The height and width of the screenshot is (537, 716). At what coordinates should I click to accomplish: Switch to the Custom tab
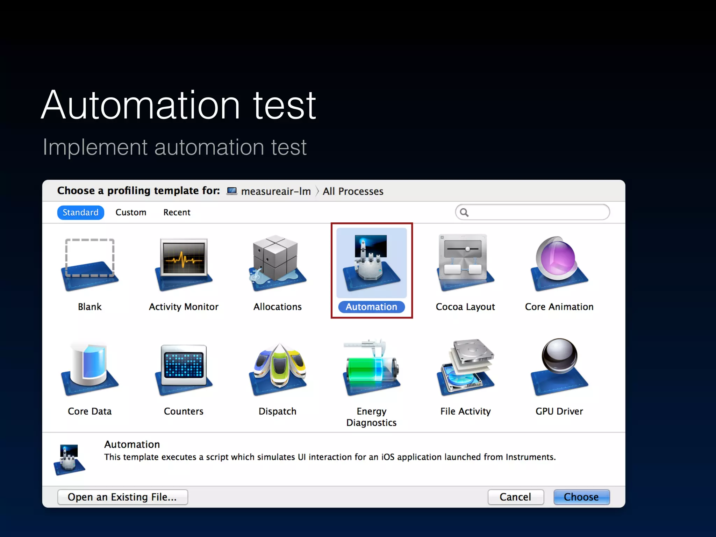[x=131, y=213]
